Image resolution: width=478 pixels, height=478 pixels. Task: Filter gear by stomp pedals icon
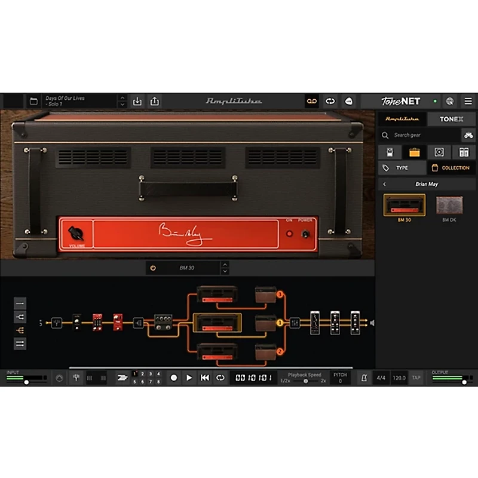click(x=390, y=152)
